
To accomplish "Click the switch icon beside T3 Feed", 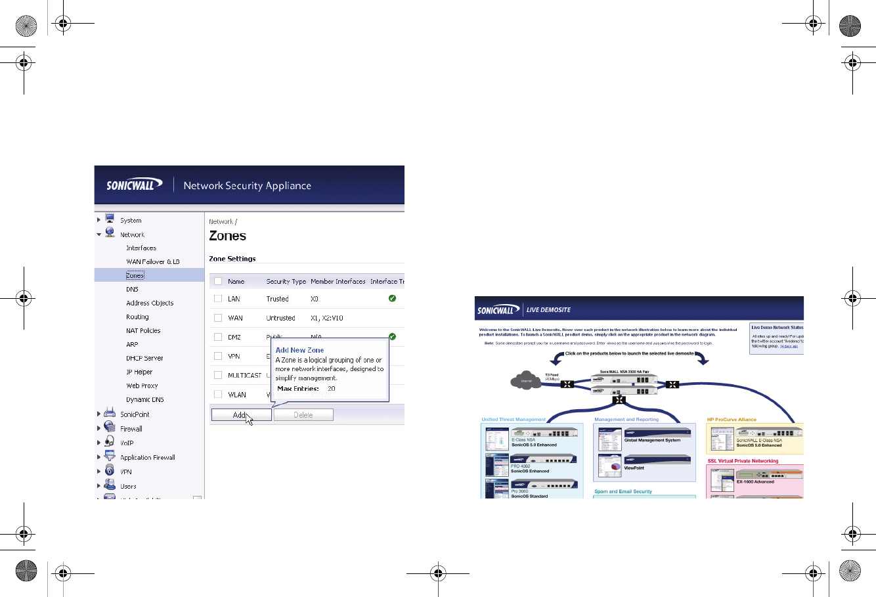I will (x=567, y=385).
